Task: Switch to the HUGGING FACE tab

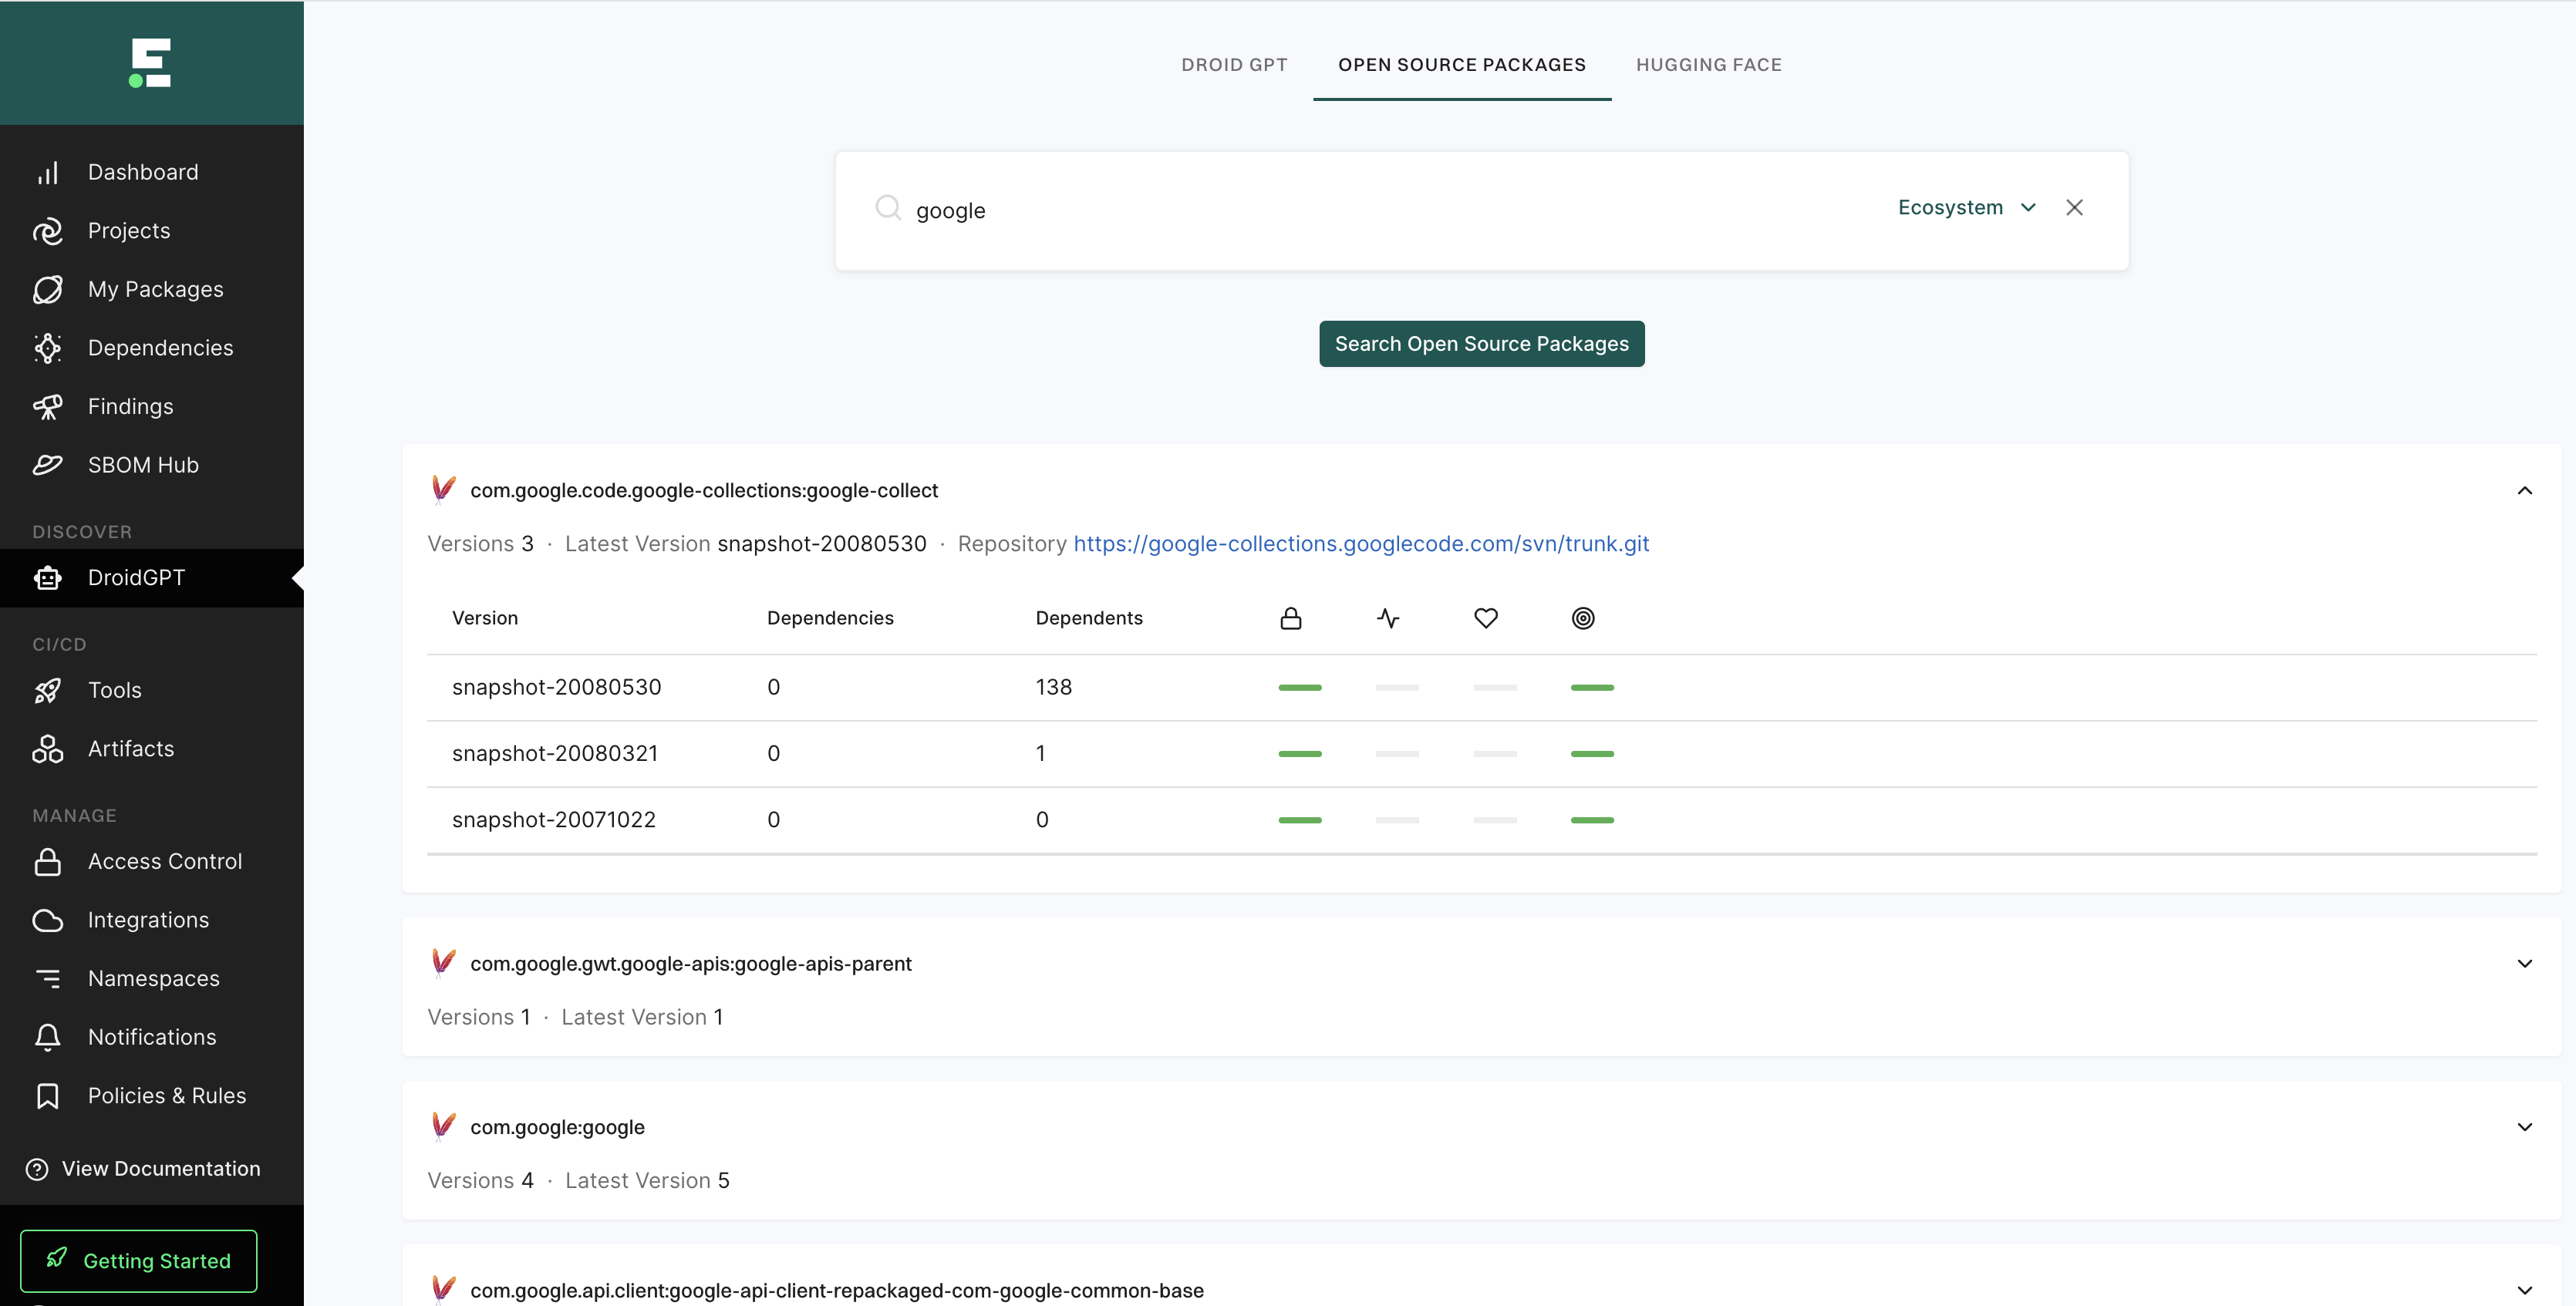Action: coord(1708,65)
